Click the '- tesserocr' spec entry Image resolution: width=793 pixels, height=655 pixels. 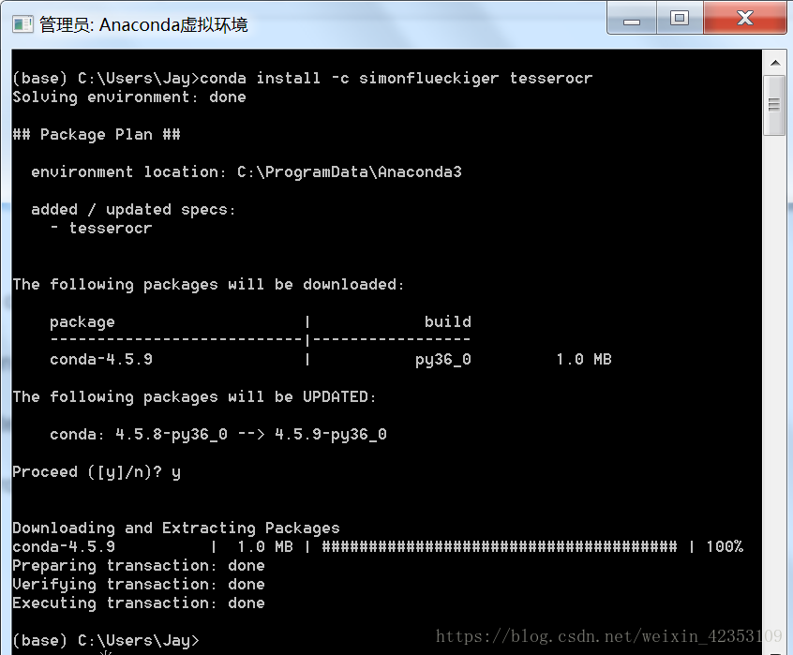pyautogui.click(x=101, y=228)
